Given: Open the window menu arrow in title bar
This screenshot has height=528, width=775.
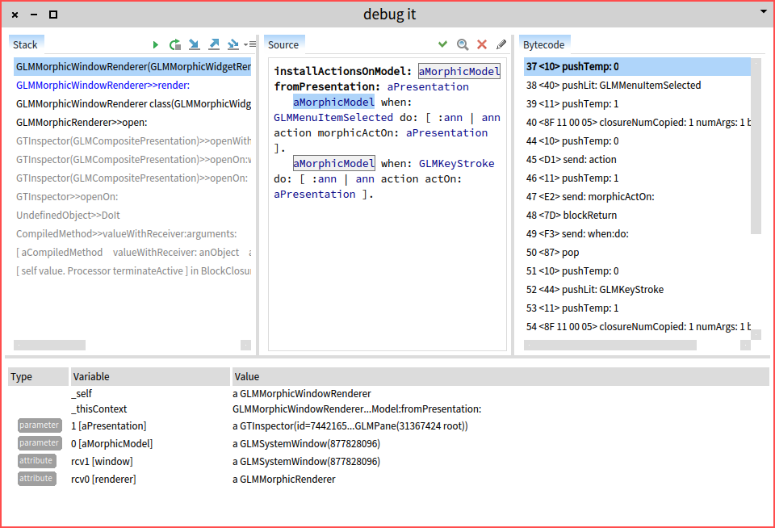Looking at the screenshot, I should pos(763,12).
